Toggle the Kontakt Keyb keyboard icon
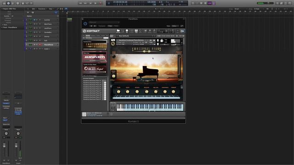294x165 pixels. click(x=136, y=31)
